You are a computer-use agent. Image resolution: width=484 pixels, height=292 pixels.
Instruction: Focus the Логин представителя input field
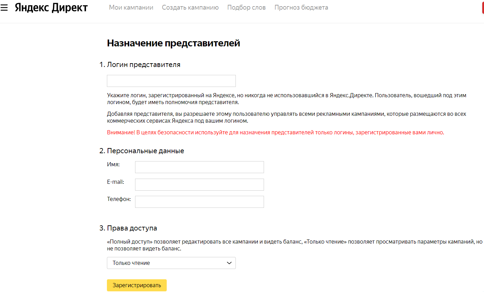(x=171, y=81)
